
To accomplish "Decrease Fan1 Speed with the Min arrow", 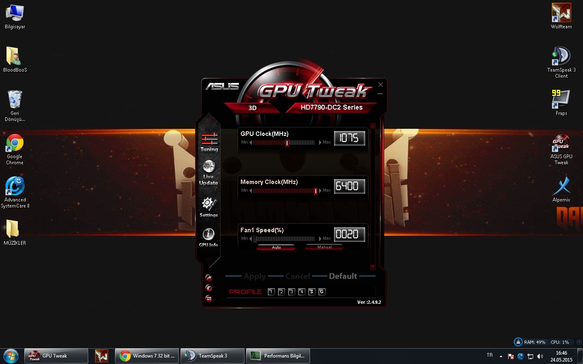I will coord(251,239).
